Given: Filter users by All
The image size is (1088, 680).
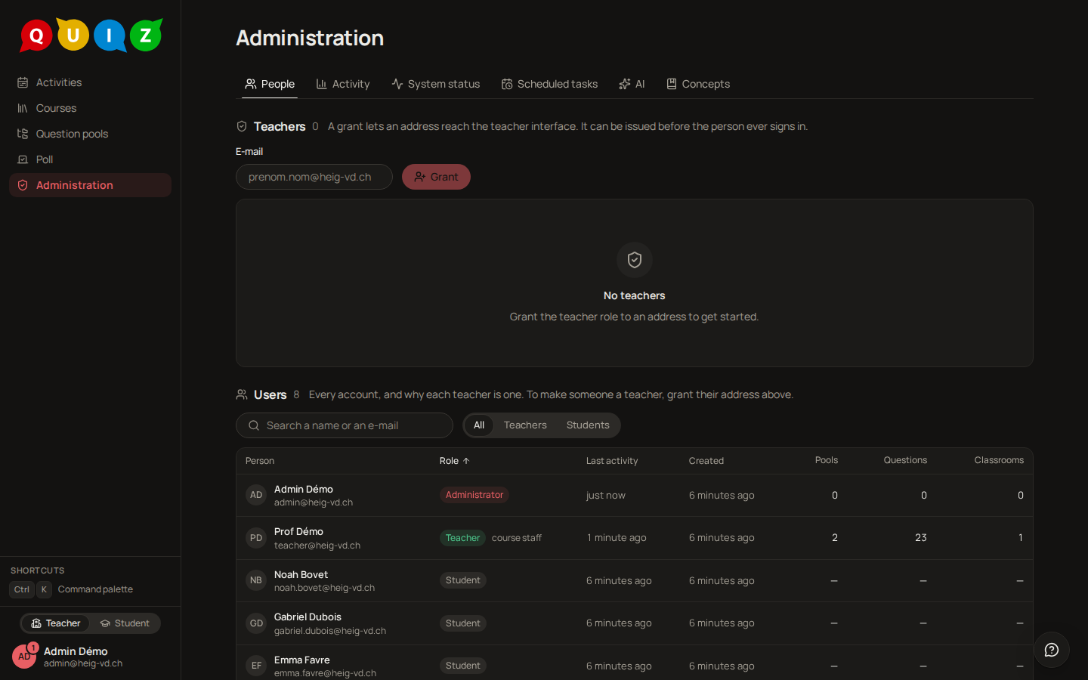Looking at the screenshot, I should pos(479,425).
